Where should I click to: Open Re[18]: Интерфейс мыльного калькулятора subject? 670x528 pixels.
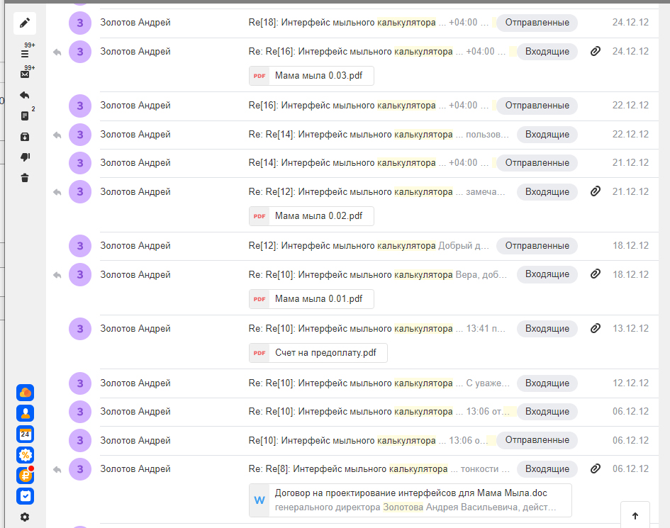click(342, 23)
